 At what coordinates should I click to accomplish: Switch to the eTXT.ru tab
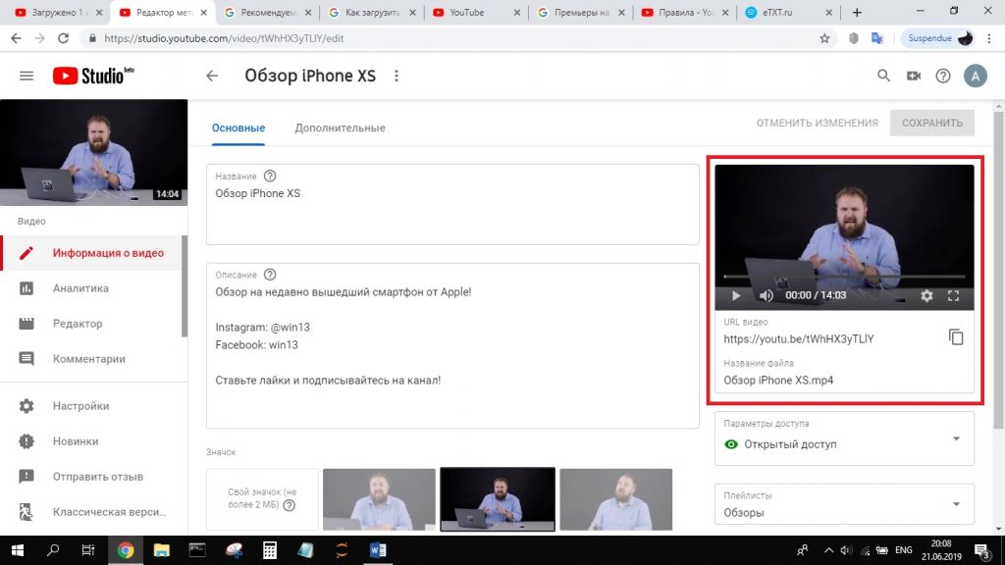click(x=788, y=12)
